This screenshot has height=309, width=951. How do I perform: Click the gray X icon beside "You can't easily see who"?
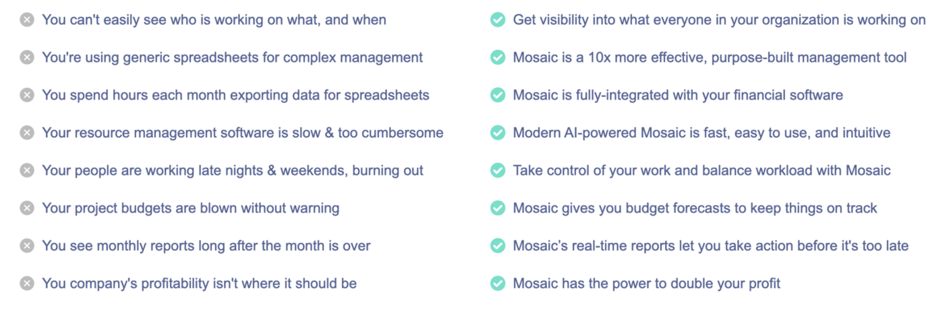(27, 20)
